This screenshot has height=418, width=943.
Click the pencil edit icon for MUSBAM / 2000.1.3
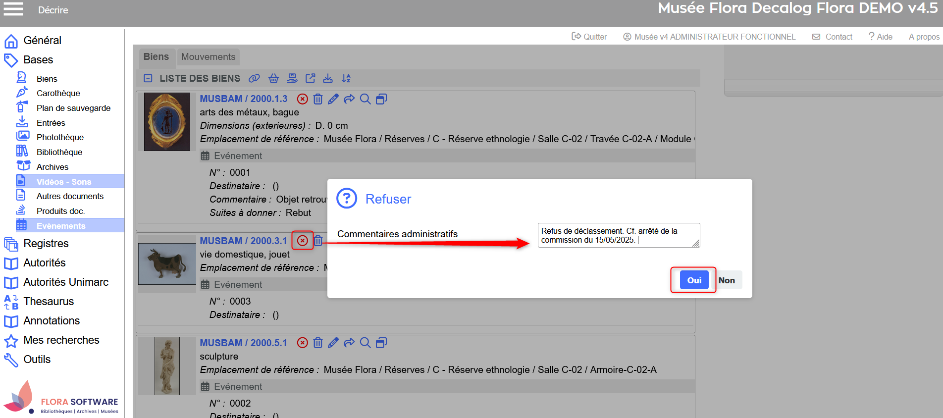[333, 99]
